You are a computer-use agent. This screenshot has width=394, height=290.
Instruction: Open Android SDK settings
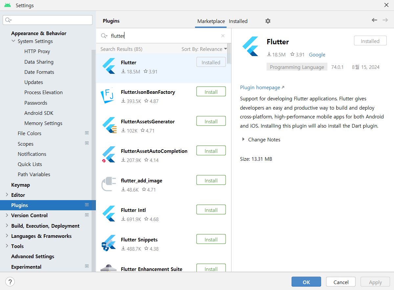click(39, 113)
